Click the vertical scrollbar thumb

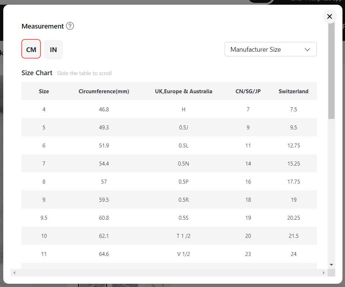tap(331, 71)
